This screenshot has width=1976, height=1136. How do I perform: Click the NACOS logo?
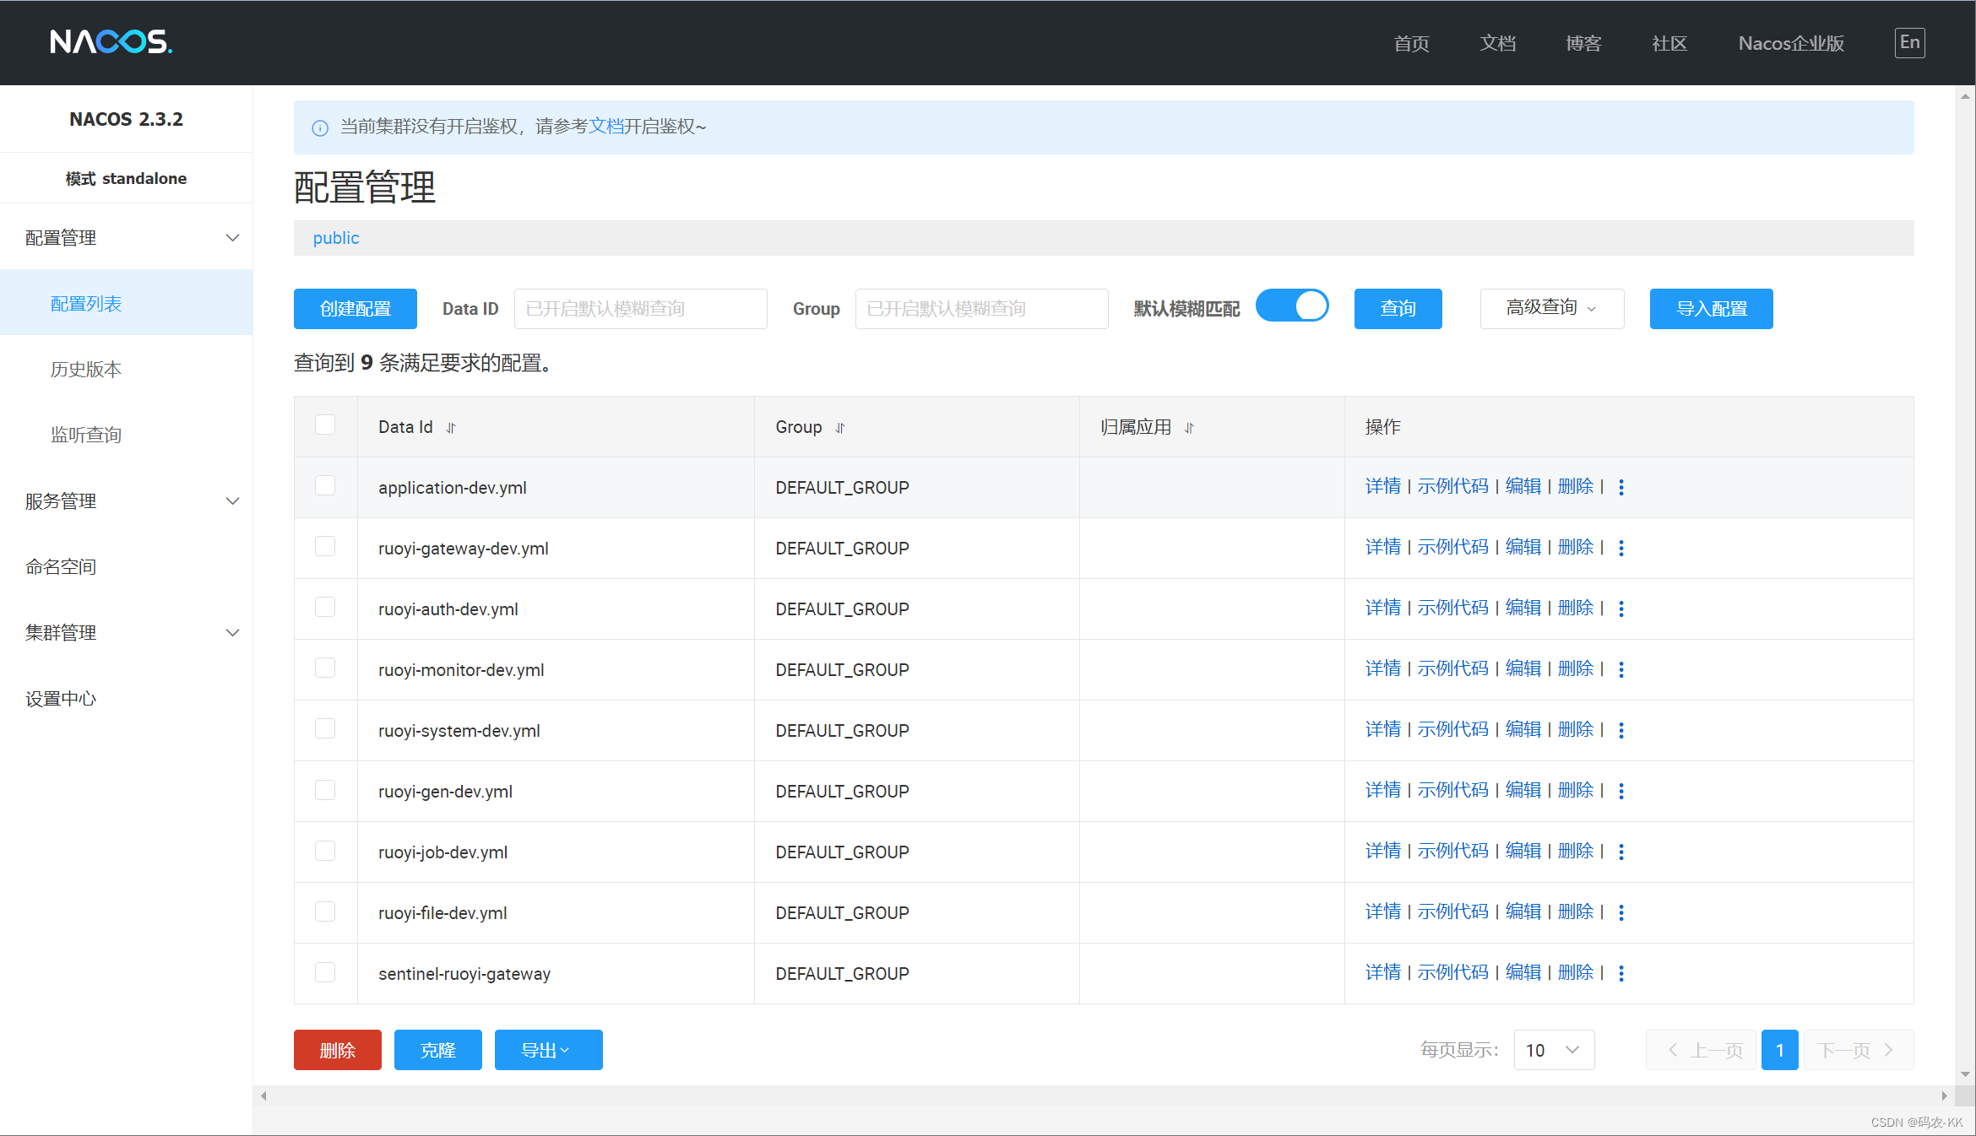[x=111, y=41]
